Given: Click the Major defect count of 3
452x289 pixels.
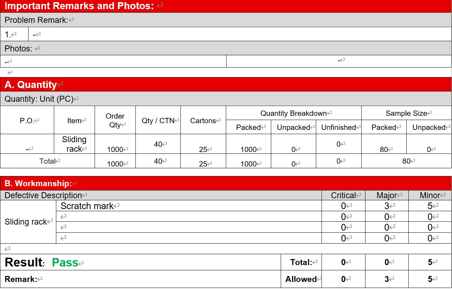Looking at the screenshot, I should click(385, 206).
